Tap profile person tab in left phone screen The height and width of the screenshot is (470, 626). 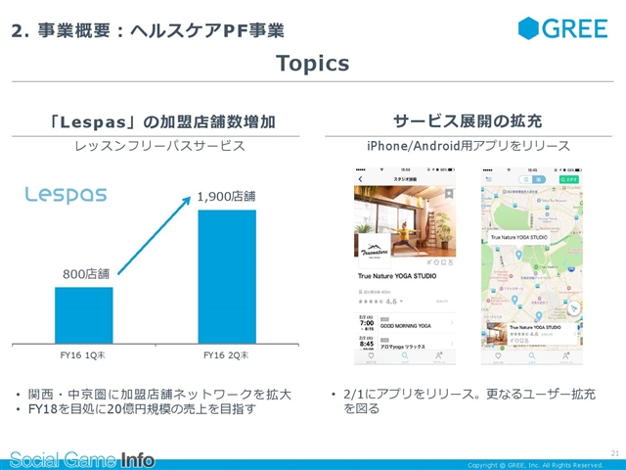[439, 355]
